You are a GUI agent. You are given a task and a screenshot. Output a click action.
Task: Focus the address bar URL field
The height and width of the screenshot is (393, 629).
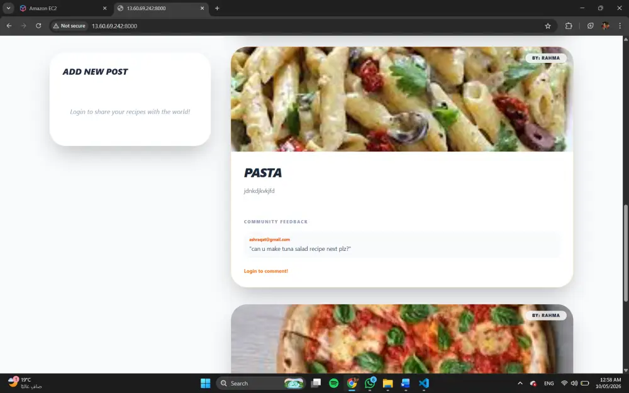click(313, 26)
